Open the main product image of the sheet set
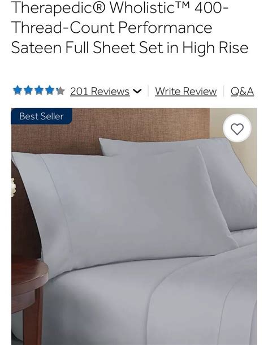Viewport: 268px width, 345px height. pos(134,226)
